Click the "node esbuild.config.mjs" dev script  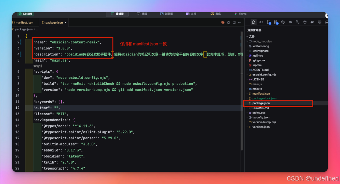pyautogui.click(x=82, y=78)
